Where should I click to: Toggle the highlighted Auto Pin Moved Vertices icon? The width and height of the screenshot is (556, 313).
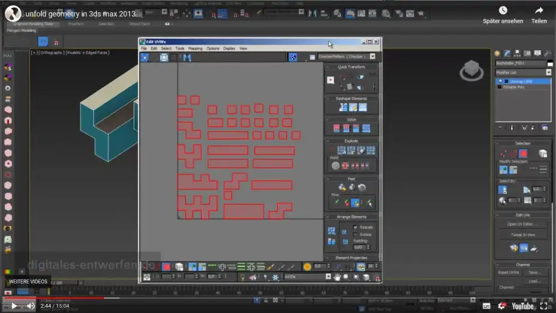click(355, 203)
